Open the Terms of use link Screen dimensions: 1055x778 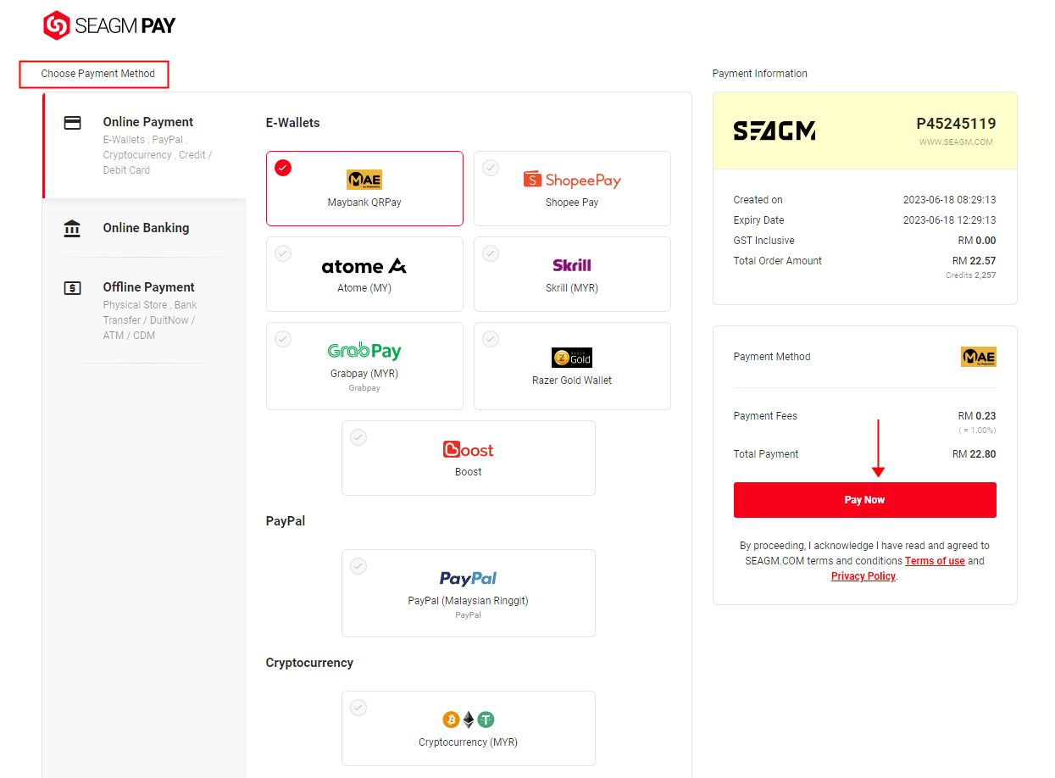click(x=935, y=561)
